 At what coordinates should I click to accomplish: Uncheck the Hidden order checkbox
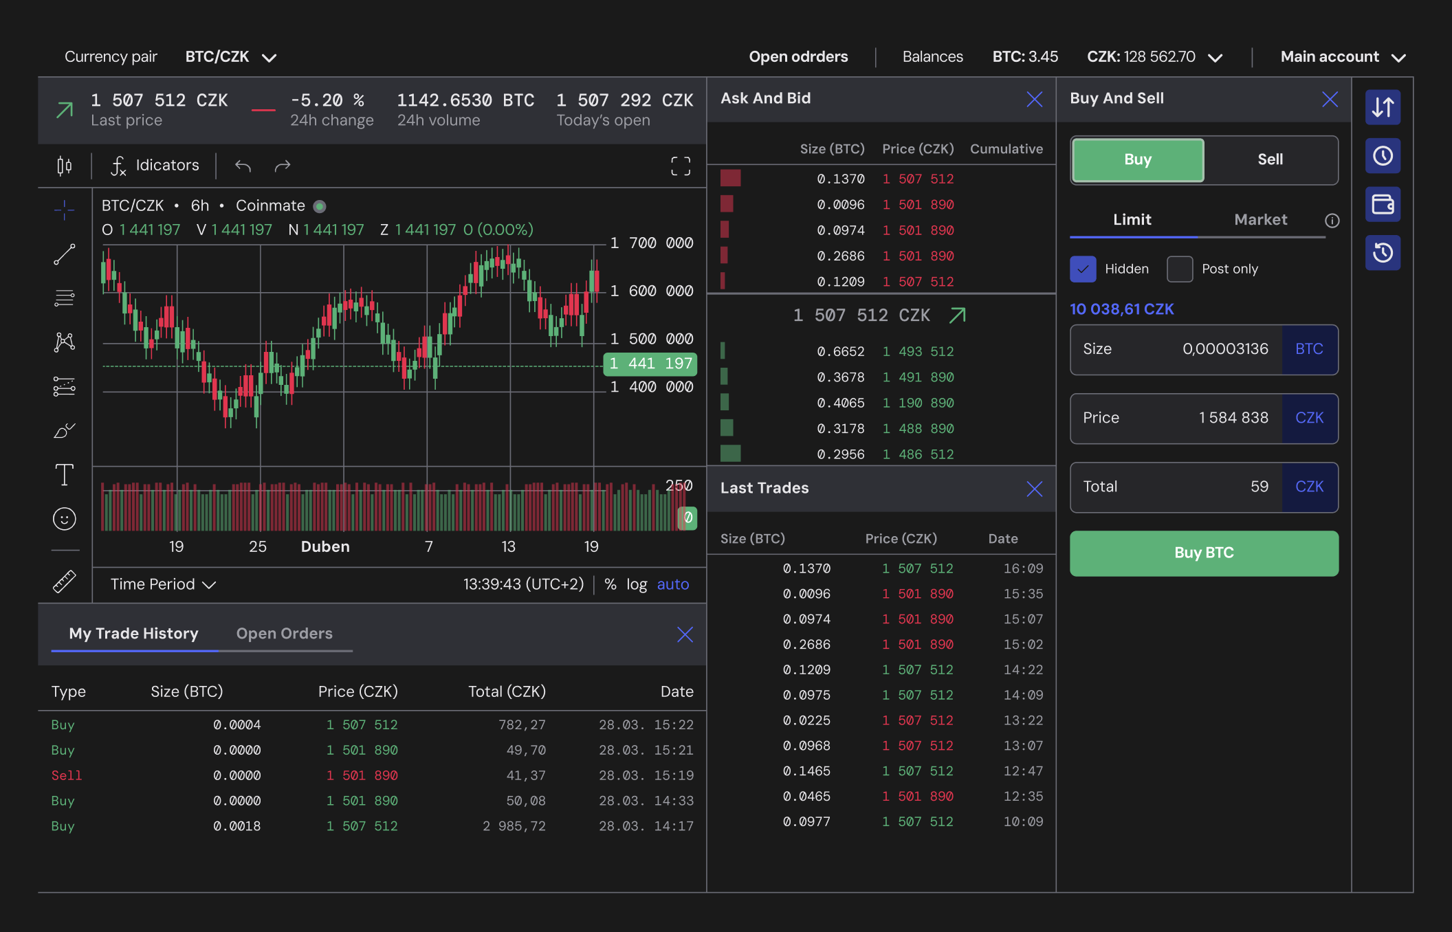point(1083,269)
